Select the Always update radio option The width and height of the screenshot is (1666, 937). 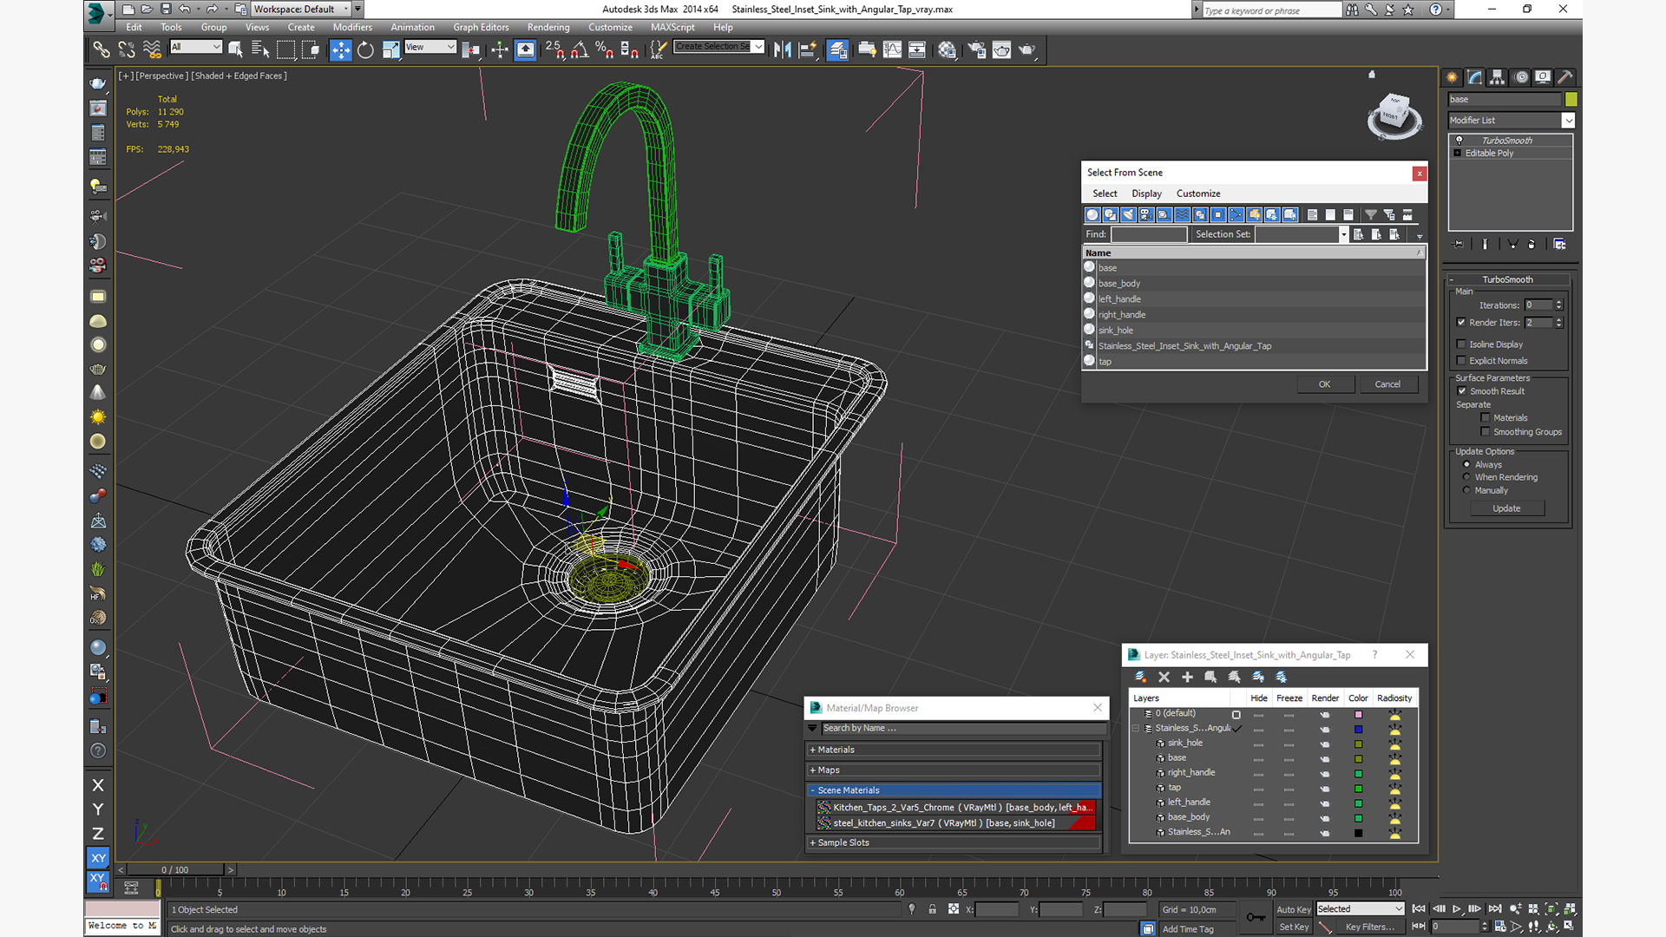1467,465
